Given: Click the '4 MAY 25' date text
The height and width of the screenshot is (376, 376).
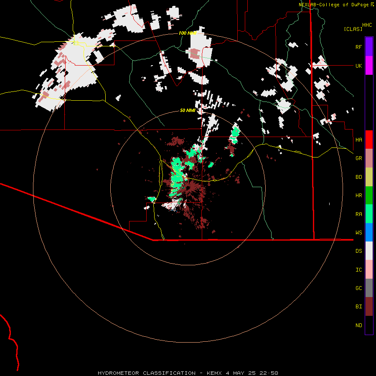Looking at the screenshot, I should click(x=241, y=373).
